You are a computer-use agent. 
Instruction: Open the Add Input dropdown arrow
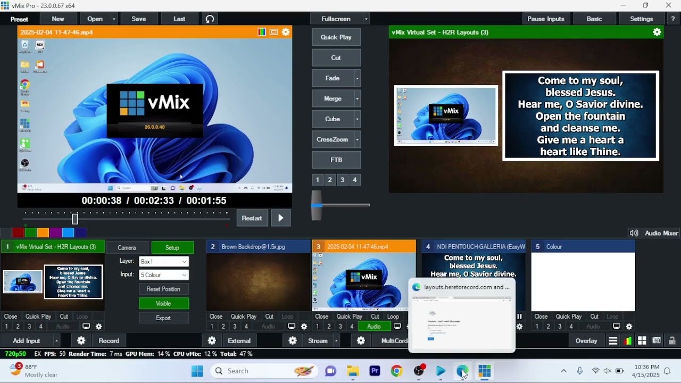point(56,341)
